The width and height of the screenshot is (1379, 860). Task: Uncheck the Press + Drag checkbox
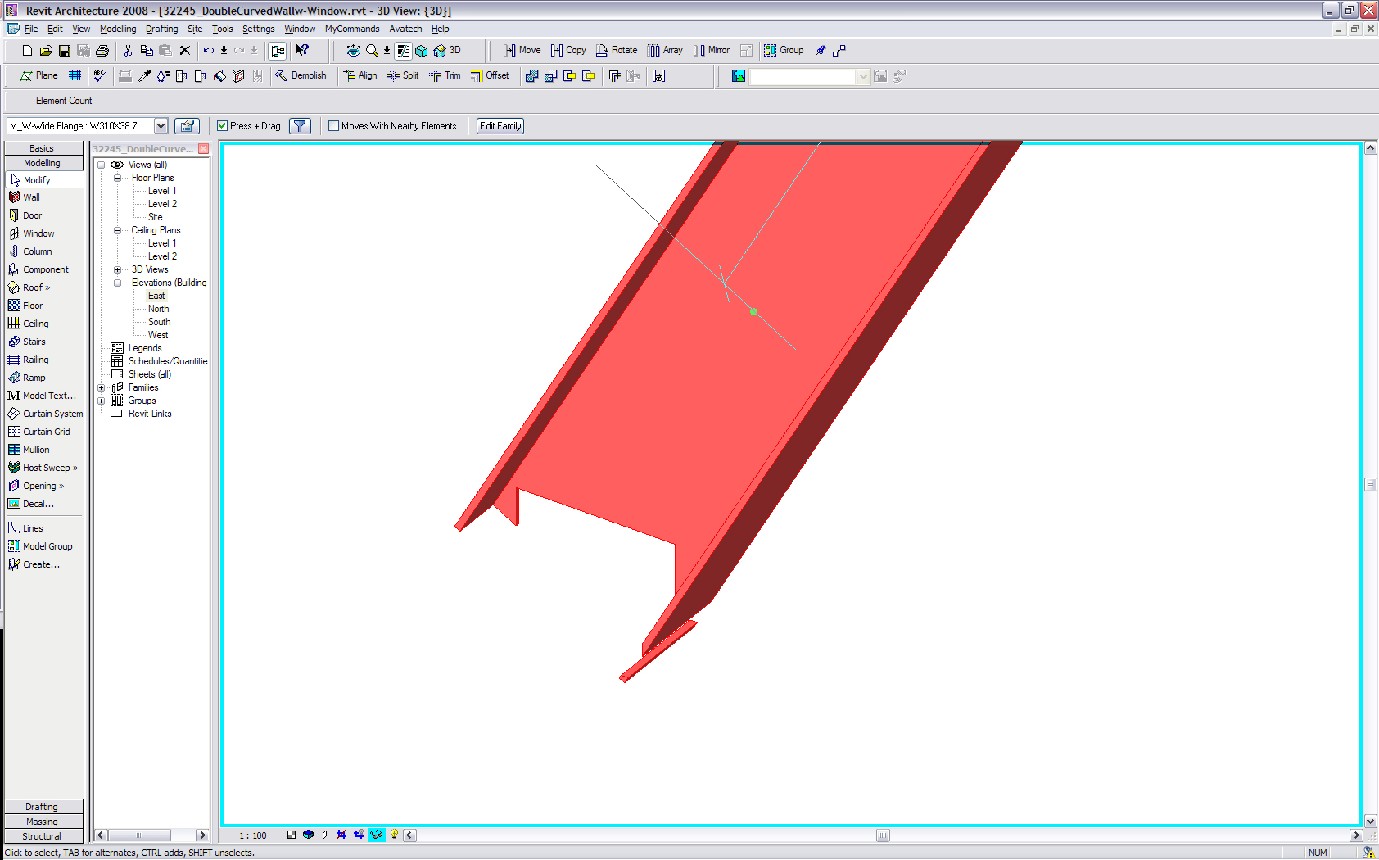click(x=222, y=126)
